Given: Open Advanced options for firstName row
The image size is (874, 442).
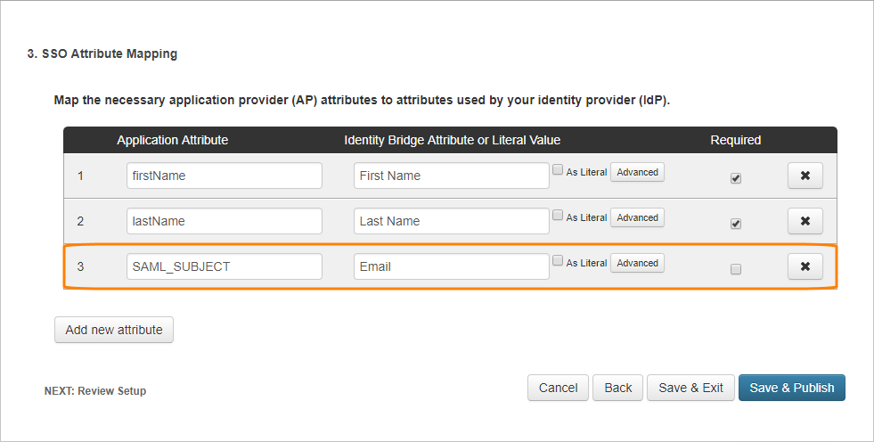Looking at the screenshot, I should pos(637,172).
